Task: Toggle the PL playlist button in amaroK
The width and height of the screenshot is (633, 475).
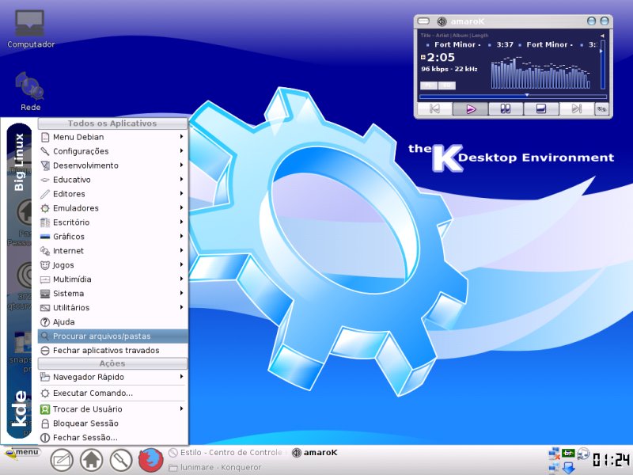Action: [429, 85]
